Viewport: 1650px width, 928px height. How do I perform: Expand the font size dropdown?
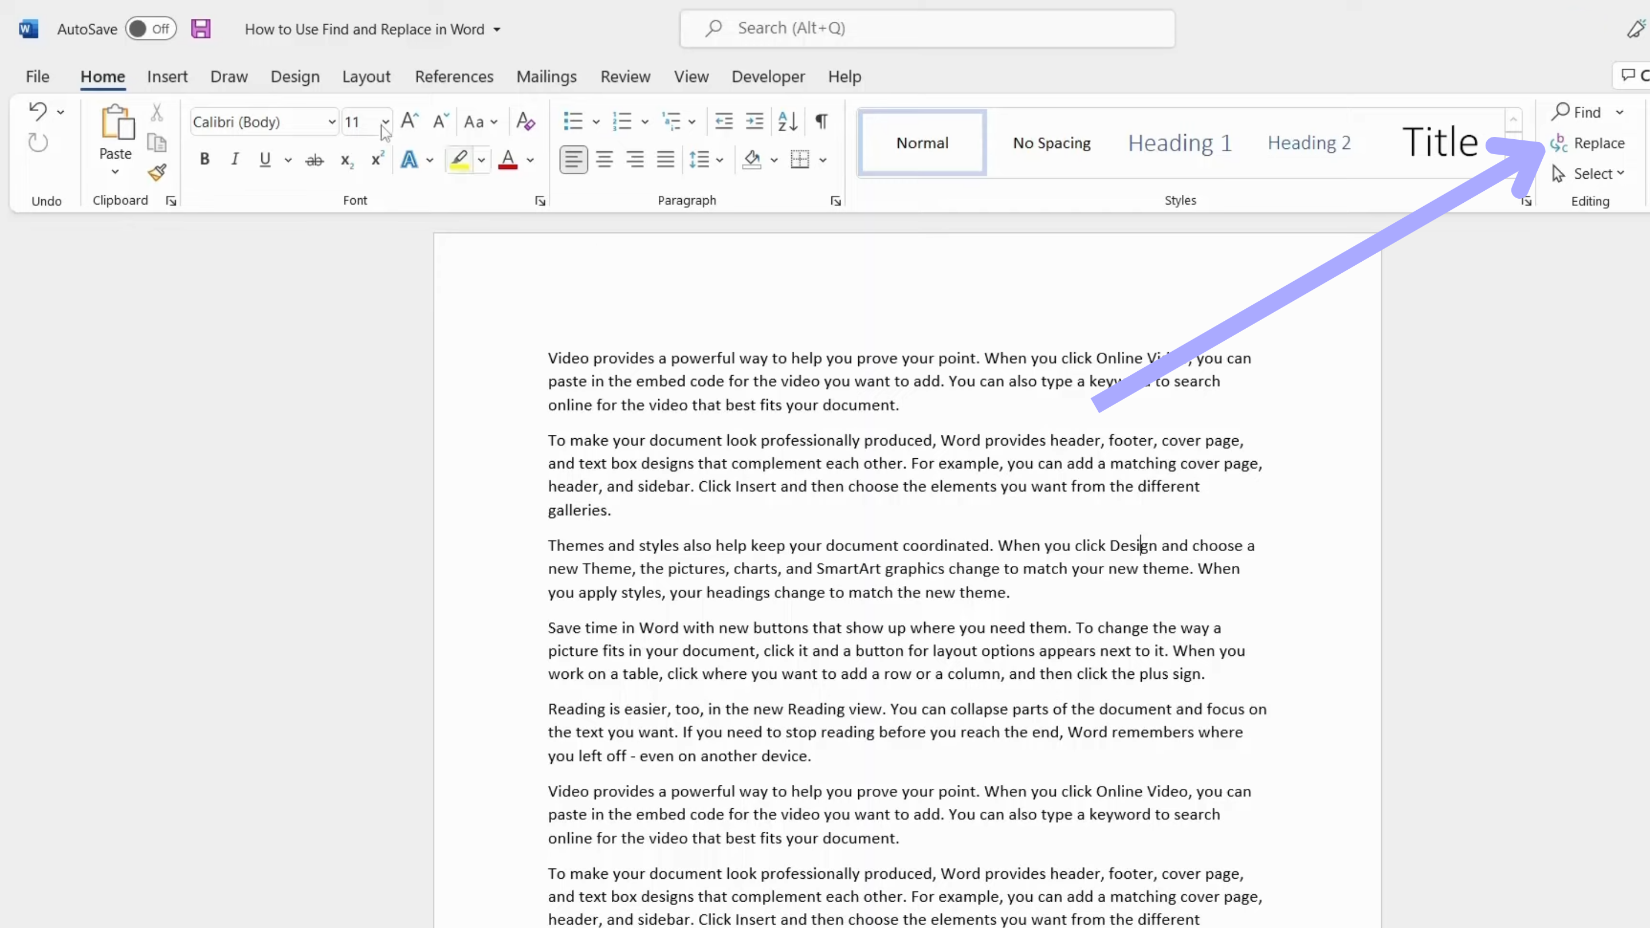pos(386,121)
